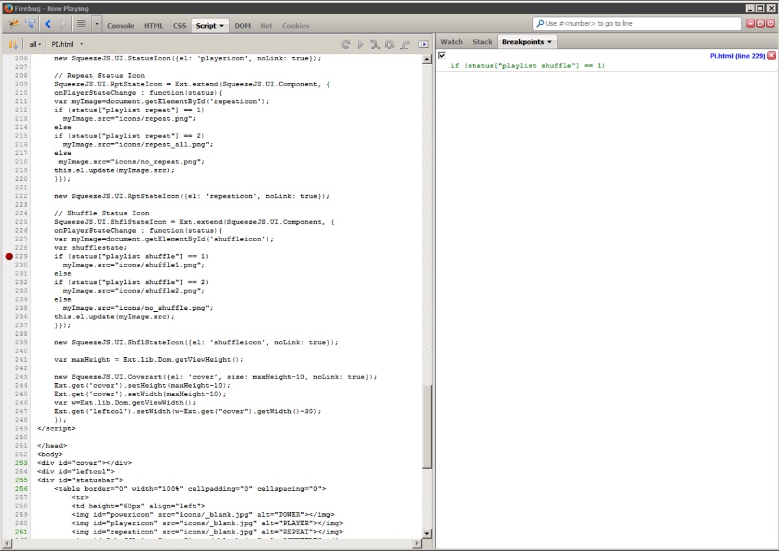Detach Firebug with the red window icon
Image resolution: width=779 pixels, height=551 pixels.
tap(760, 23)
